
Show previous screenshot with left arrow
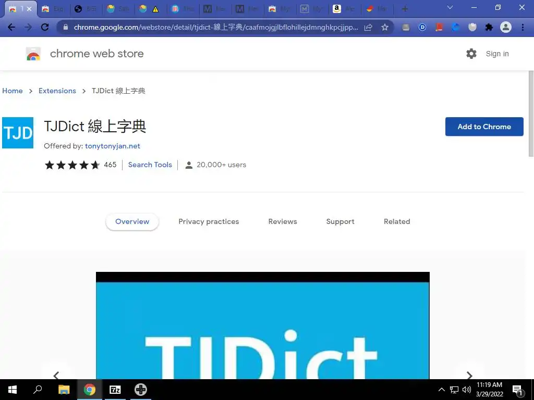(56, 375)
